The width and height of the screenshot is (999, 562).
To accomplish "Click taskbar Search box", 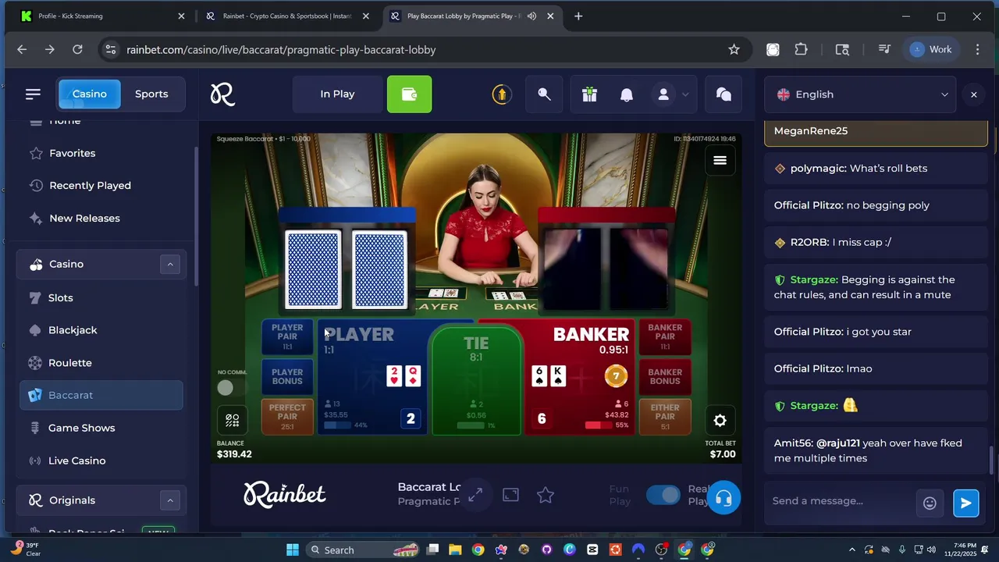I will click(x=363, y=550).
